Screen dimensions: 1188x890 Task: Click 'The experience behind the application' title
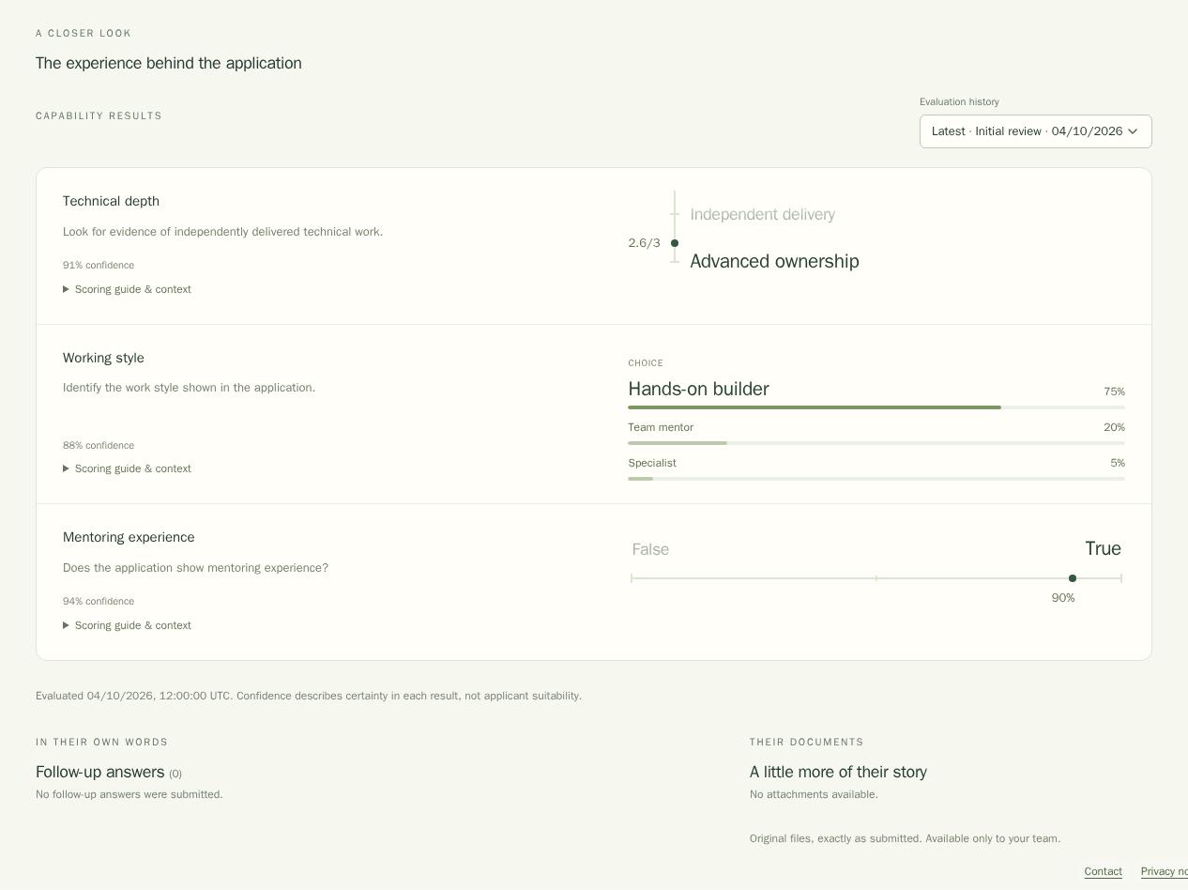[x=169, y=63]
